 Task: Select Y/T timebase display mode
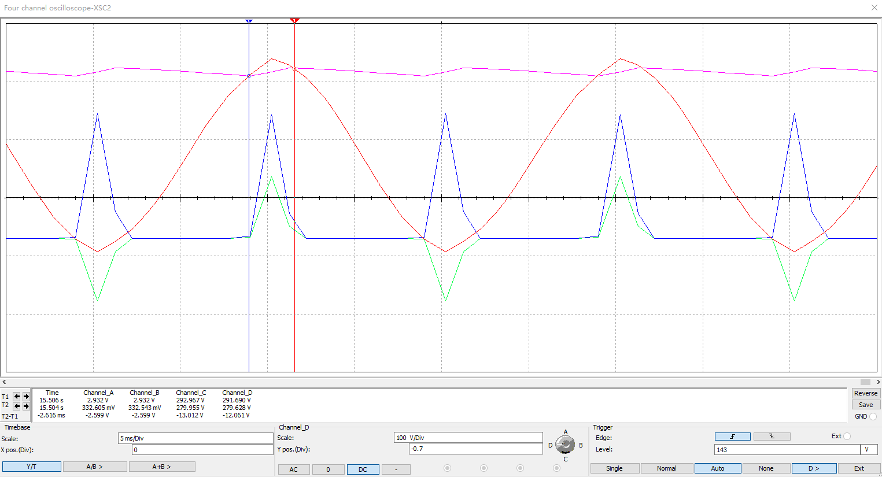click(32, 467)
